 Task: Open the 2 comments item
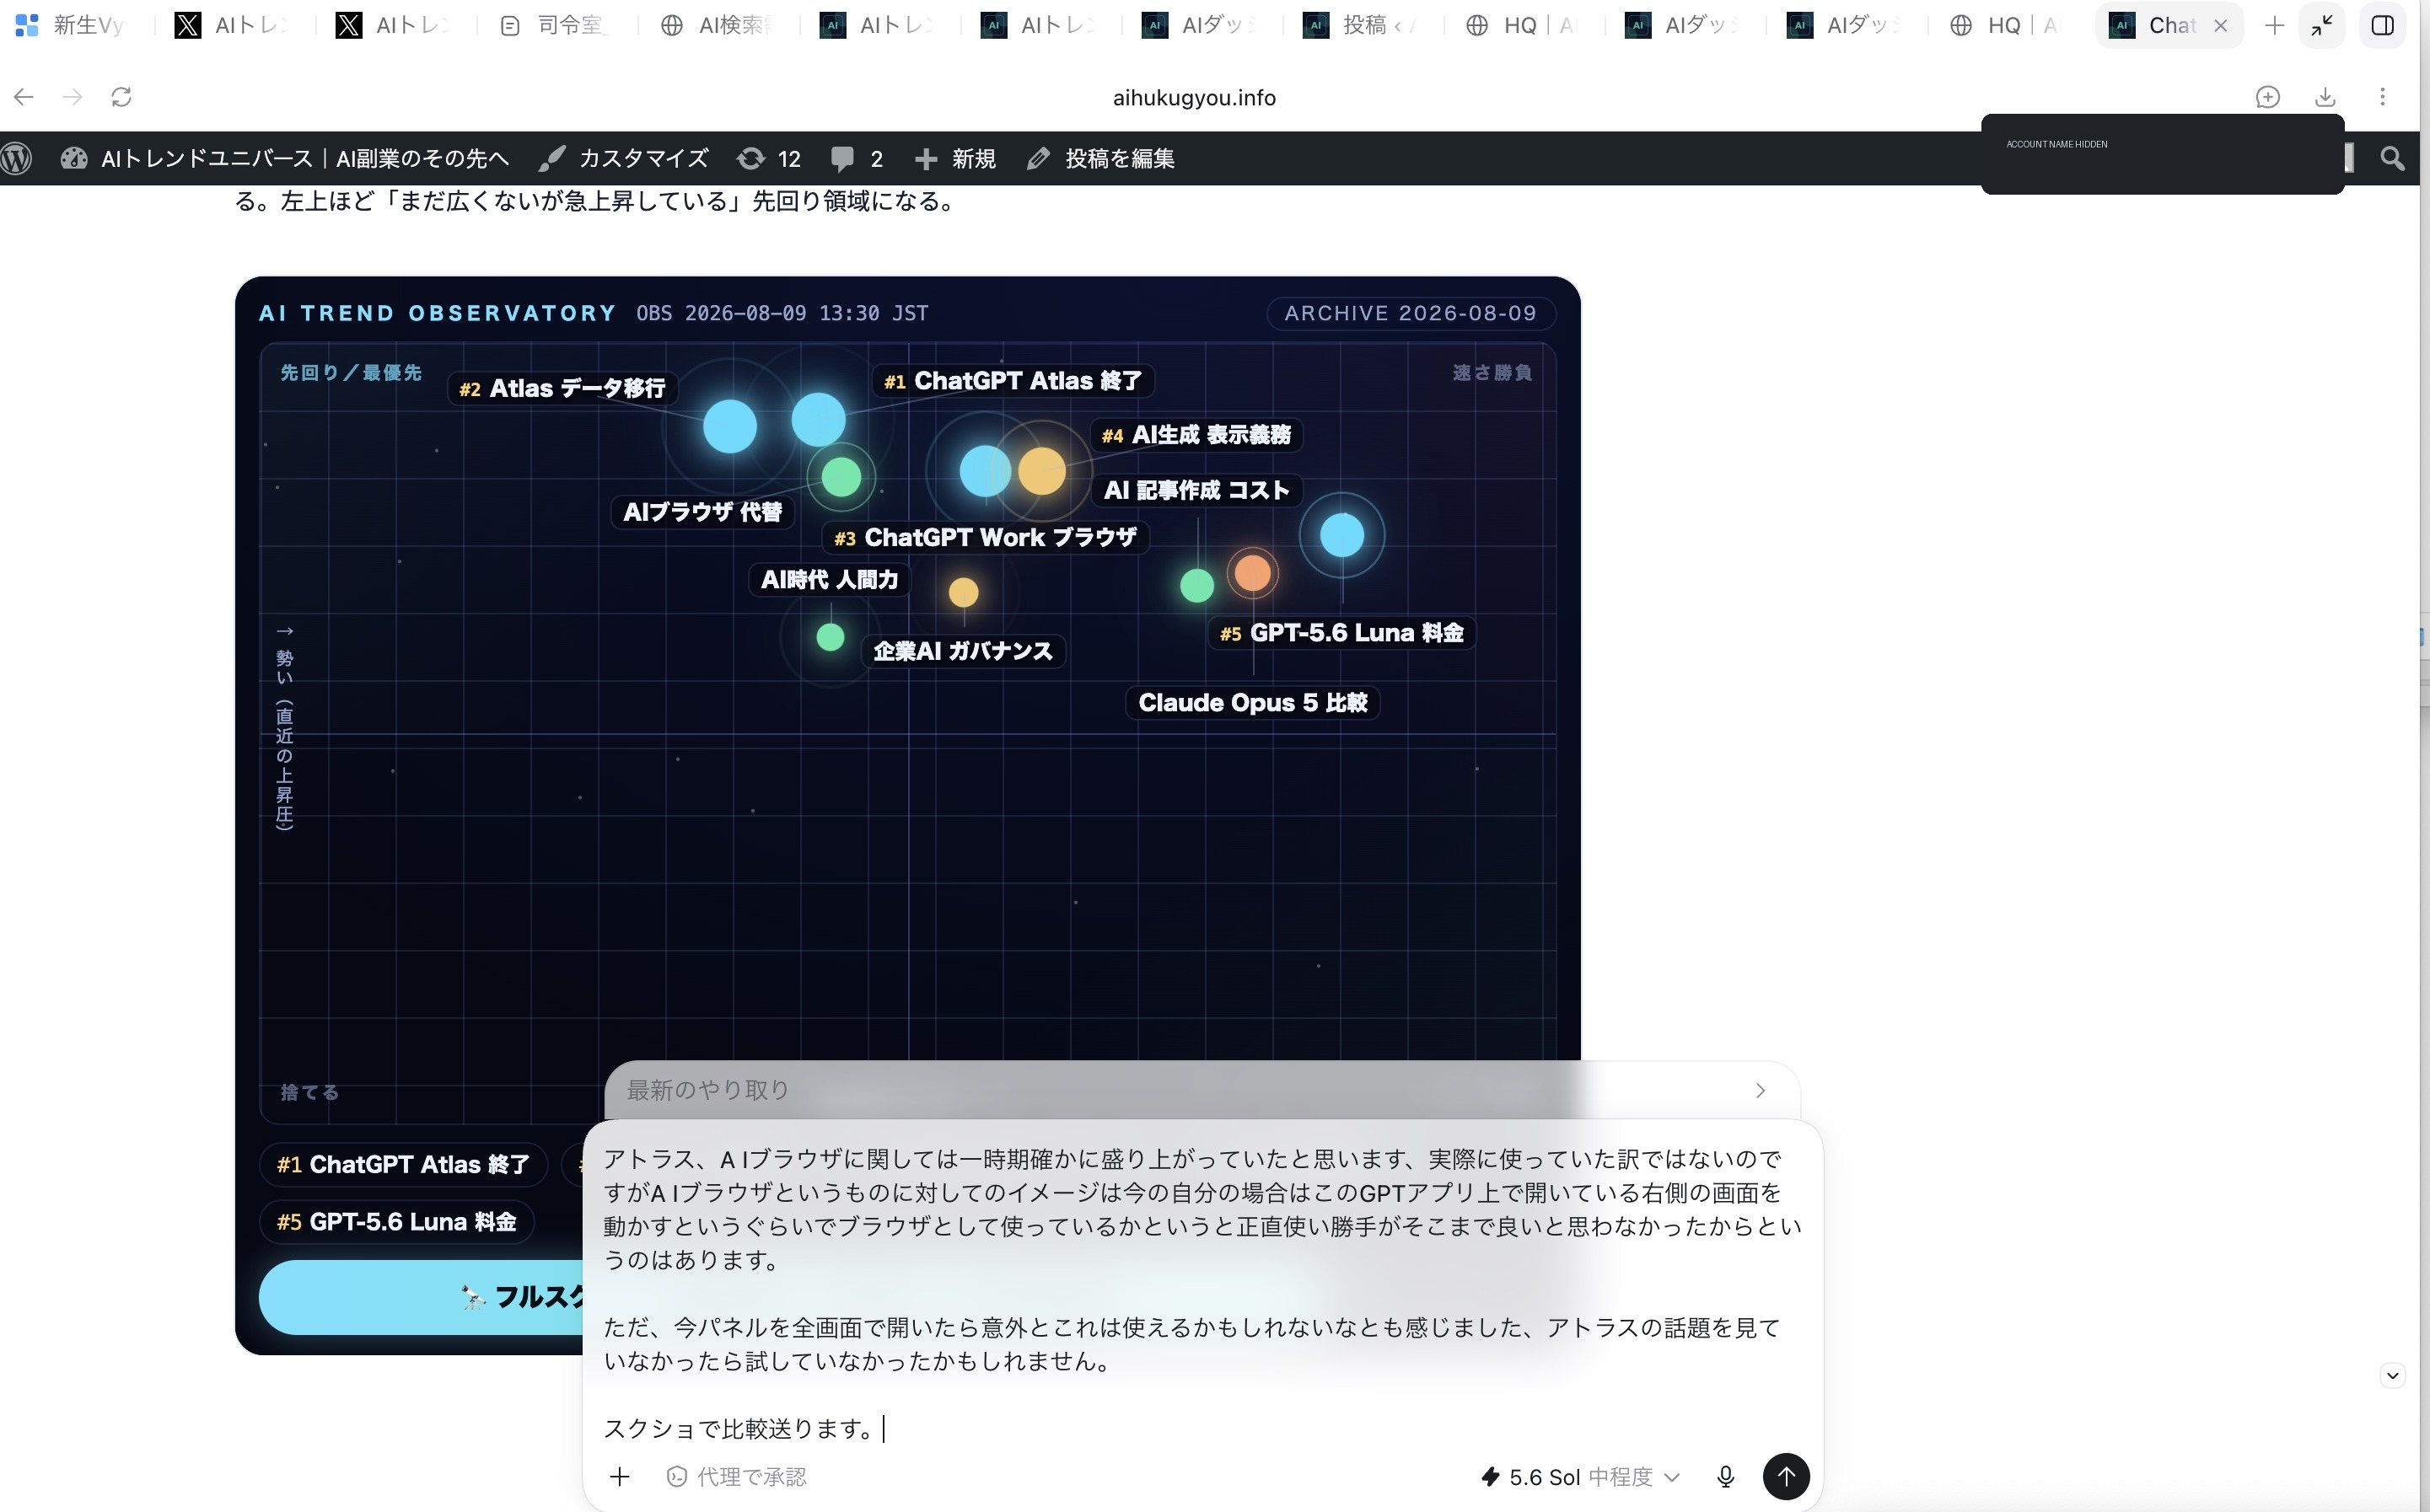tap(857, 158)
